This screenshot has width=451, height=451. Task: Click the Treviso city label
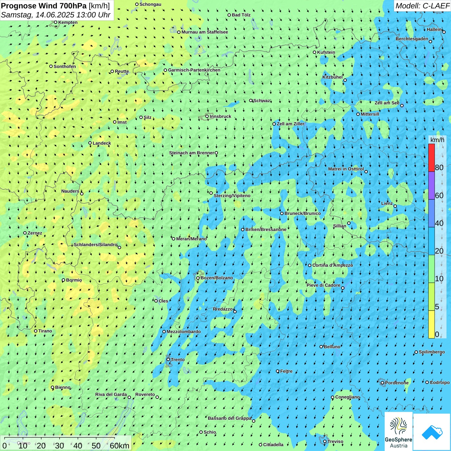335,441
